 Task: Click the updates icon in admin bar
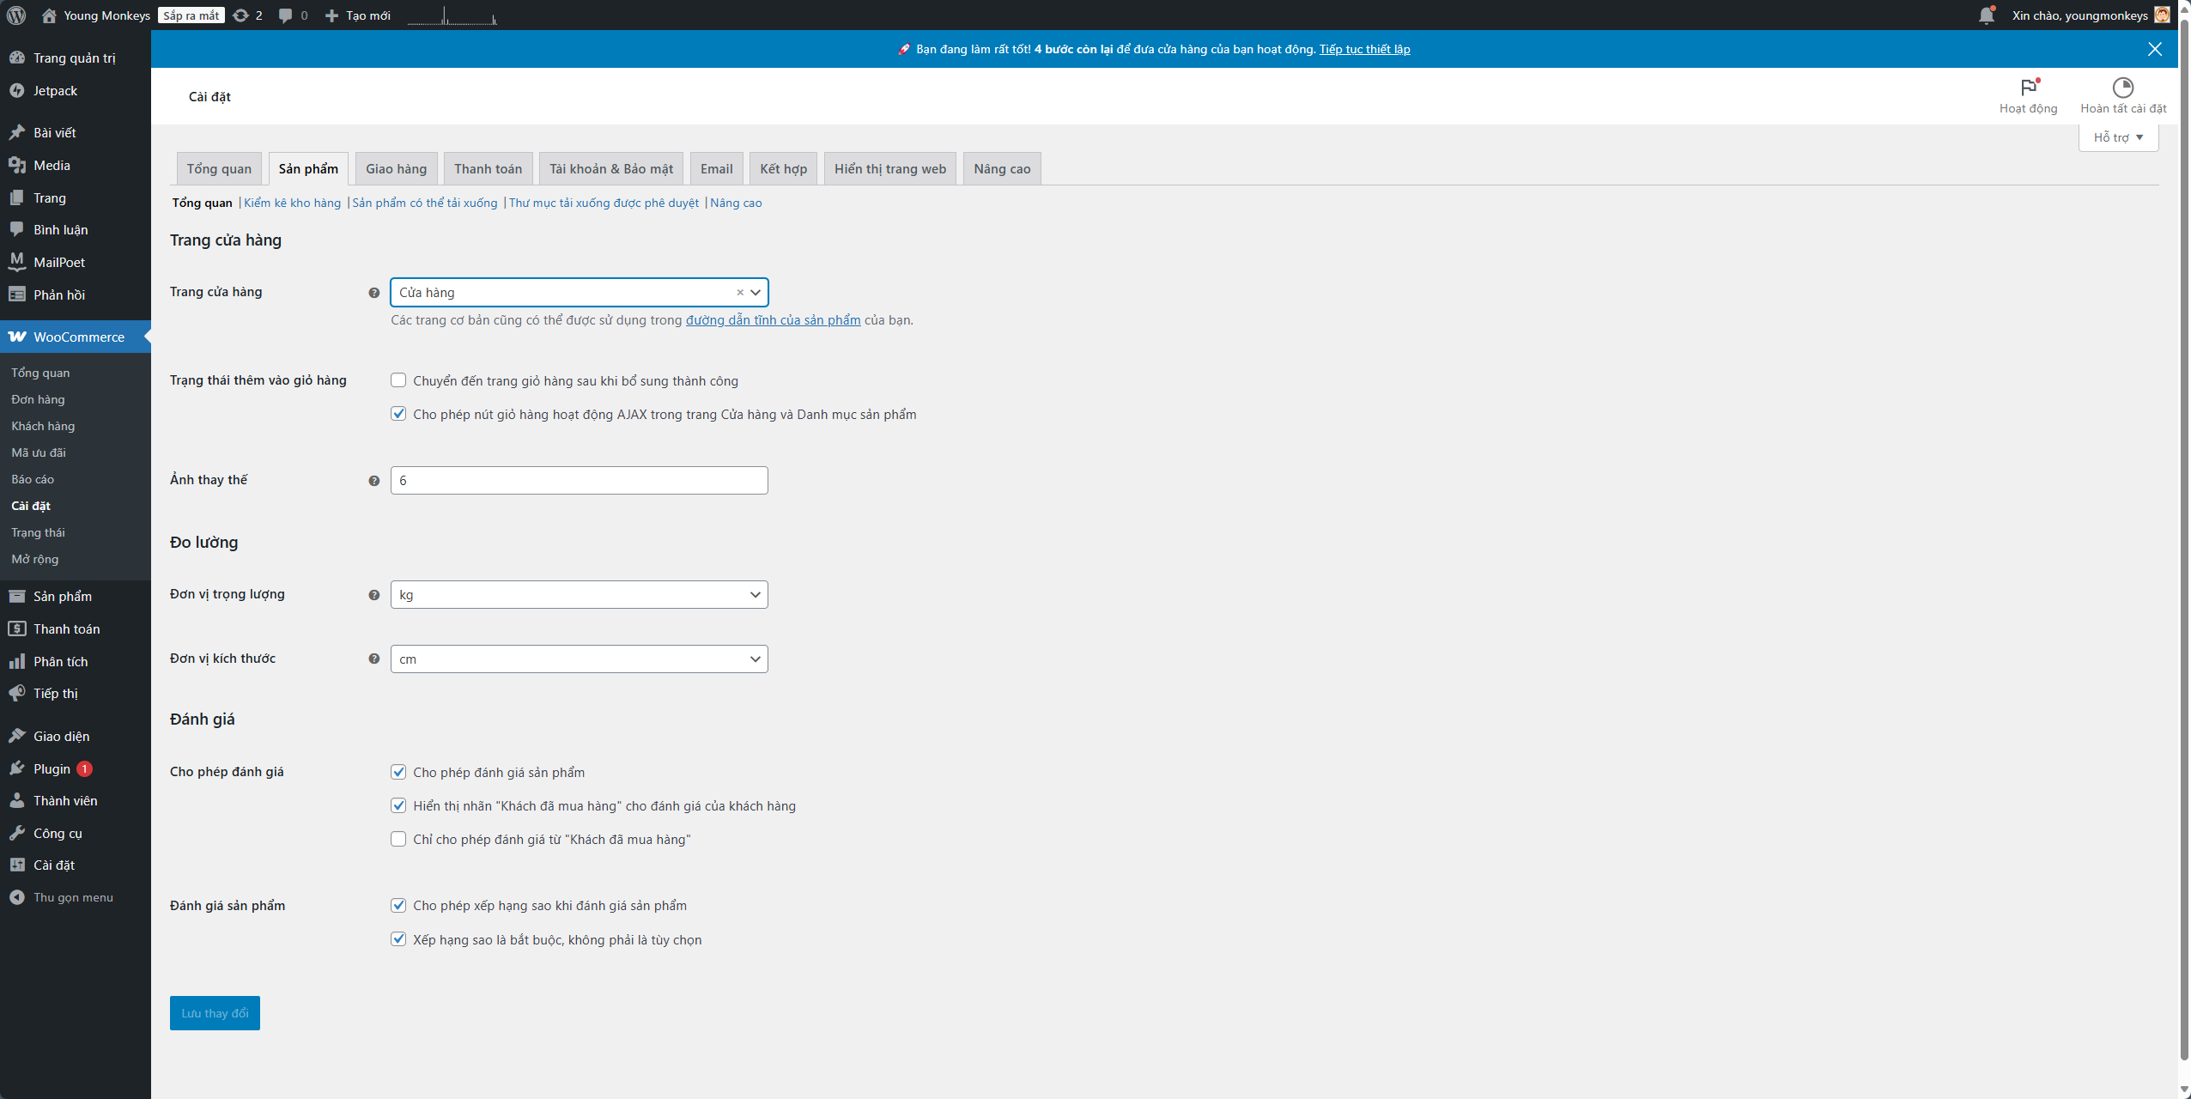241,15
